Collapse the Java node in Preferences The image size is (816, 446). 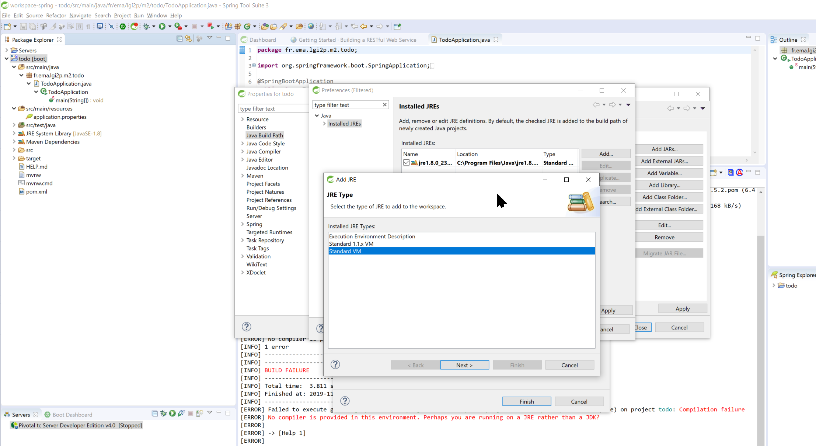(x=317, y=115)
